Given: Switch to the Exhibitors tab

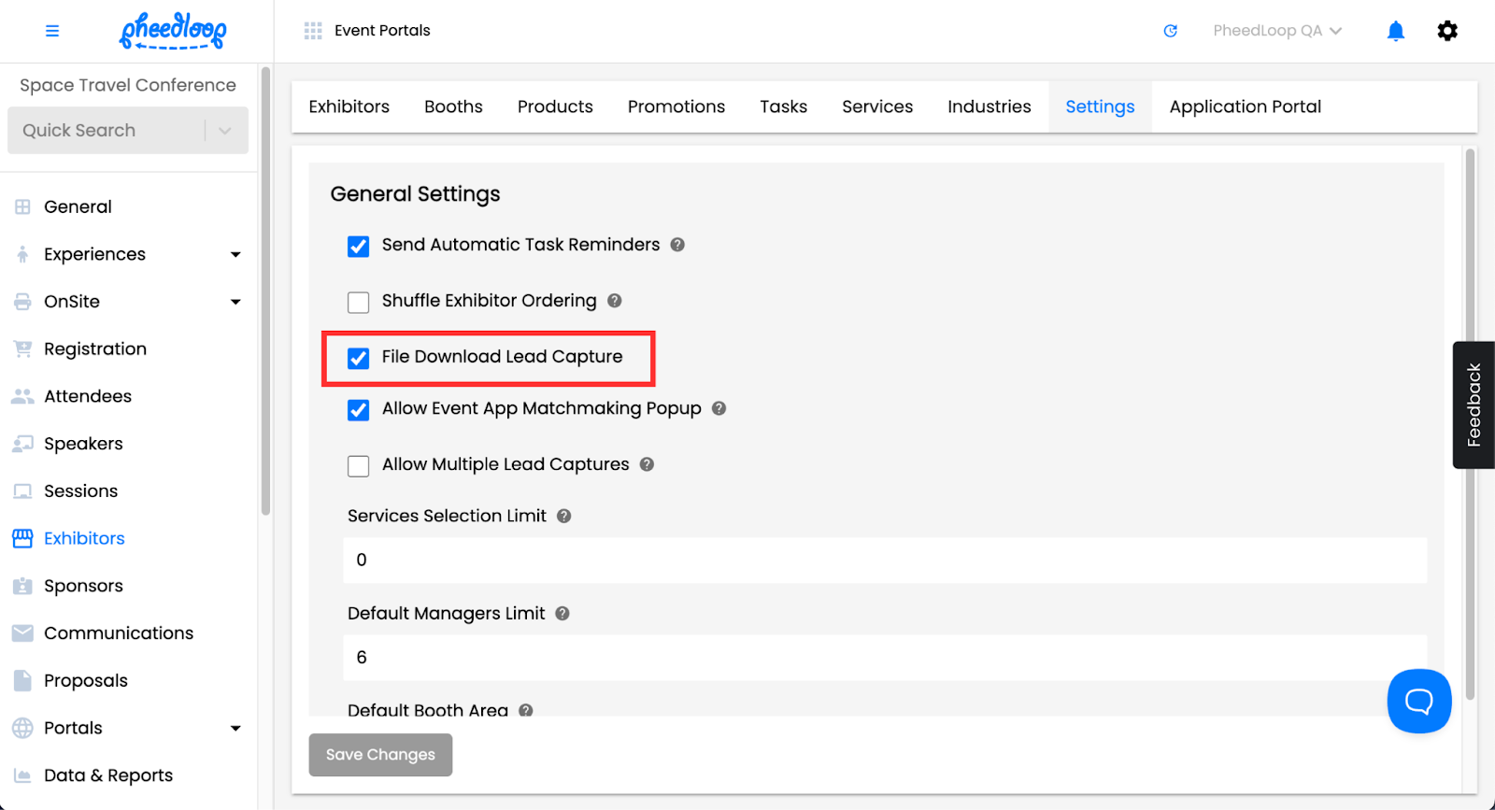Looking at the screenshot, I should (x=349, y=107).
